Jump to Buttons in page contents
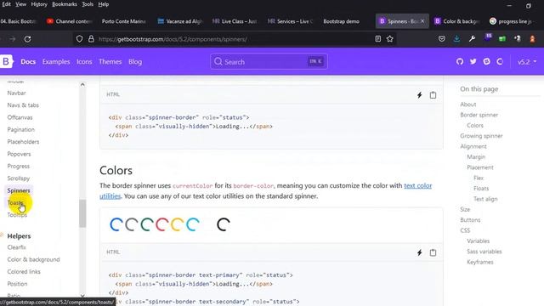This screenshot has width=544, height=306. point(470,220)
